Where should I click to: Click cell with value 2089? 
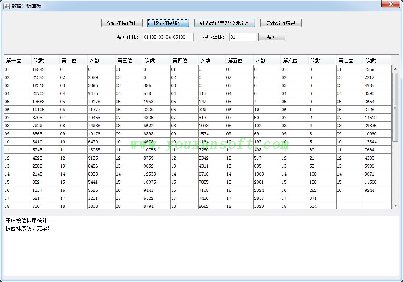101,77
